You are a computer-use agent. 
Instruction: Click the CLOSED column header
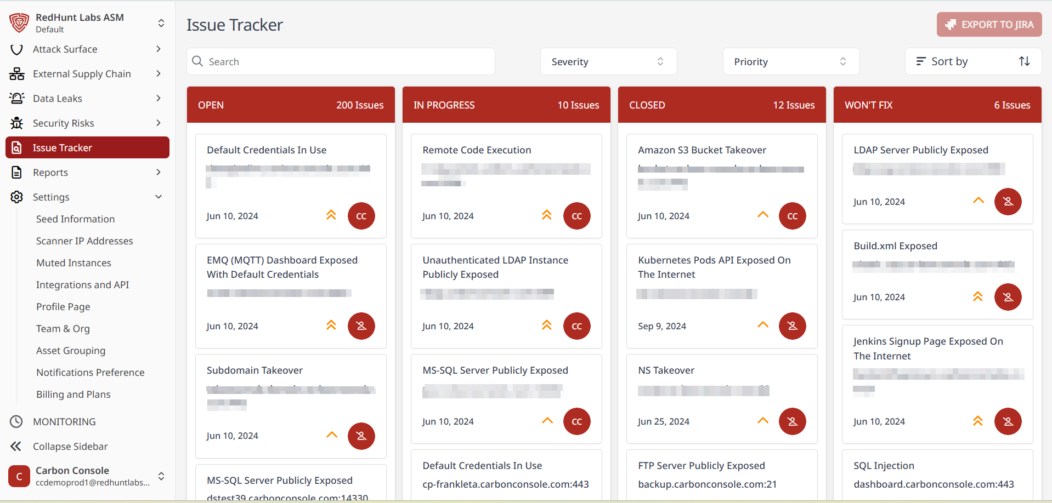[722, 105]
